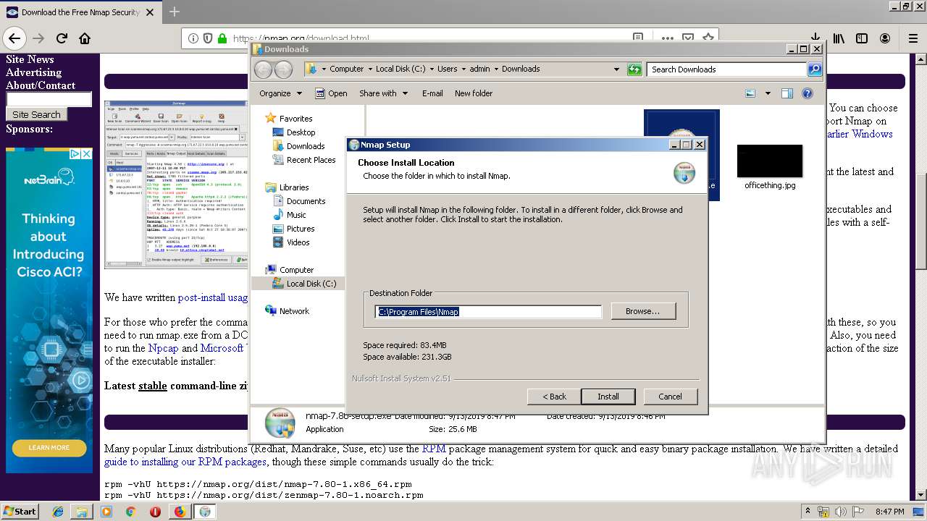
Task: Click the Search Downloads box
Action: tap(726, 69)
